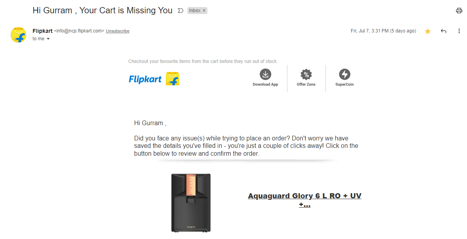This screenshot has height=239, width=467.
Task: Toggle the importance marker beside the subject
Action: 180,11
